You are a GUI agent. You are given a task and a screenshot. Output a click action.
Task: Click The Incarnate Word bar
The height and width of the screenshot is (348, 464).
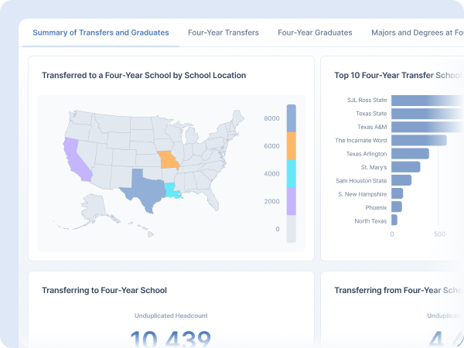[418, 140]
